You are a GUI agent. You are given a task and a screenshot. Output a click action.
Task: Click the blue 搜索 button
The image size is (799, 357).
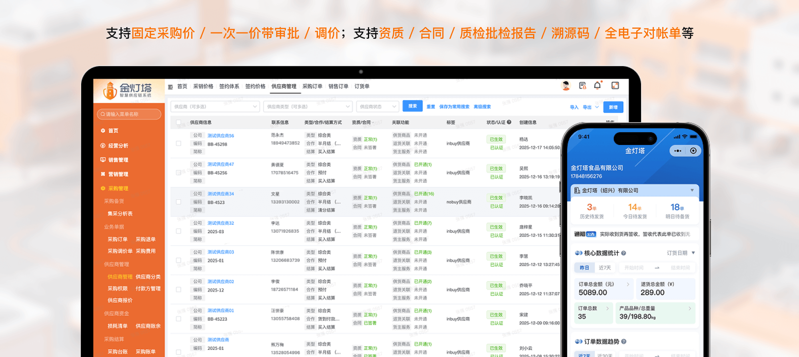coord(412,106)
